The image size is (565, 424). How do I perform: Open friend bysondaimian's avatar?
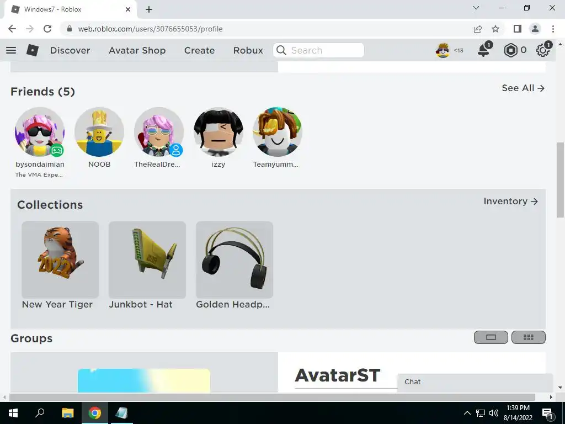pyautogui.click(x=40, y=131)
